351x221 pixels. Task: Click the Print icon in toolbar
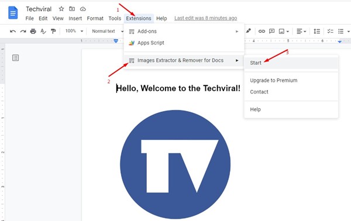33,32
